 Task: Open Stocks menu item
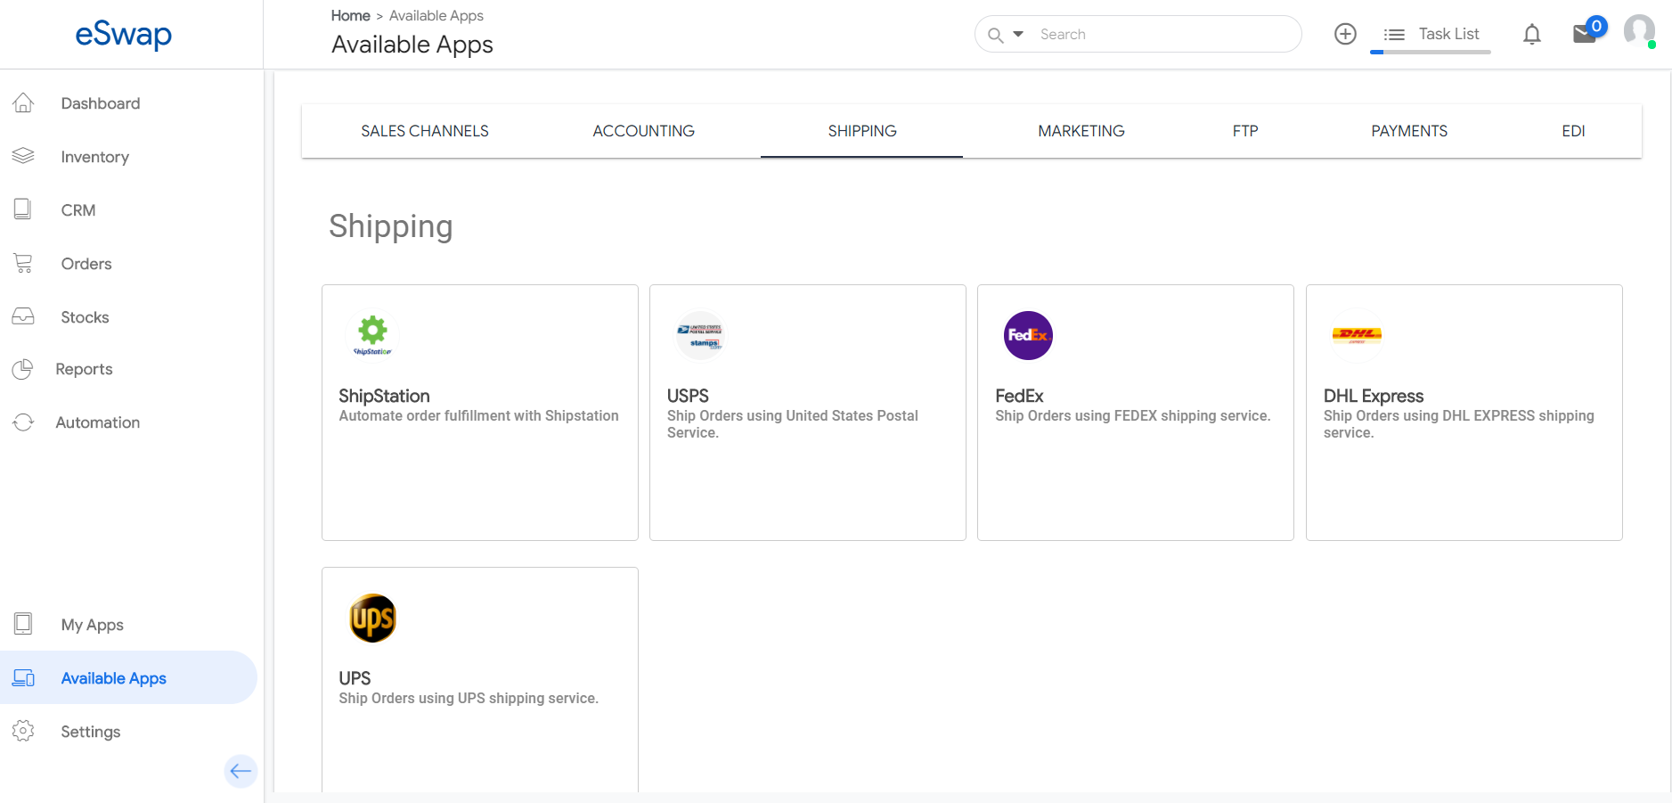click(x=85, y=317)
